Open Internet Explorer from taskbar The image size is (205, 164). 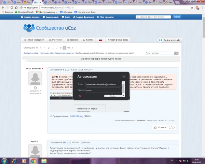pyautogui.click(x=14, y=161)
